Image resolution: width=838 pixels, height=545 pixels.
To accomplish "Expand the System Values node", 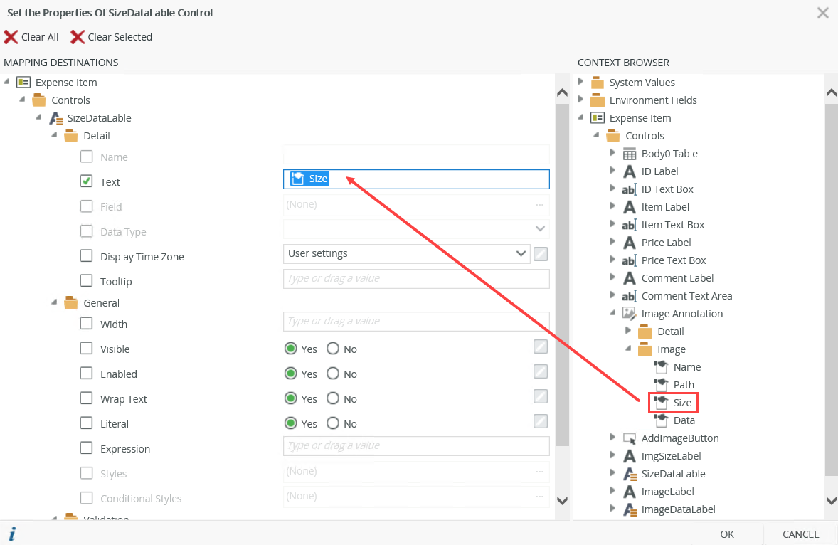I will 580,82.
